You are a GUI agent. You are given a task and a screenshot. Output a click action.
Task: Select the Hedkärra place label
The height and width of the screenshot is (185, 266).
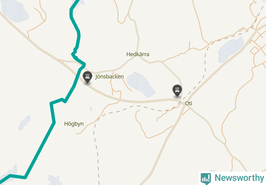[x=138, y=54]
